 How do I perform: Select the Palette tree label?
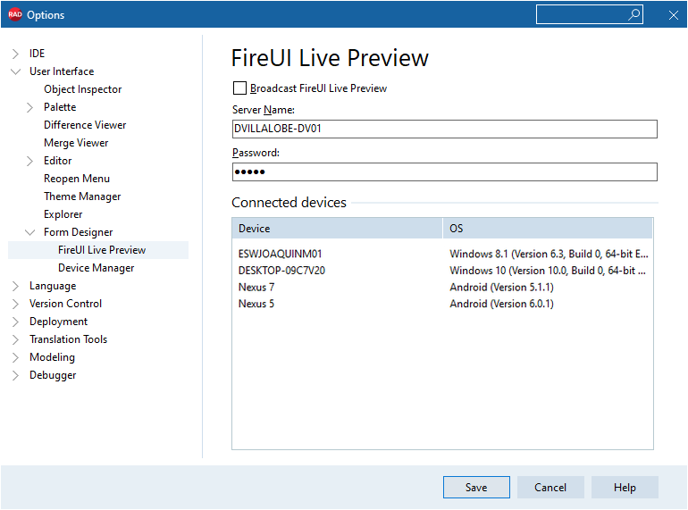pyautogui.click(x=60, y=107)
